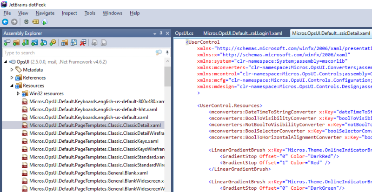Click Open NuGet packages cache icon
This screenshot has width=372, height=192.
tap(34, 43)
